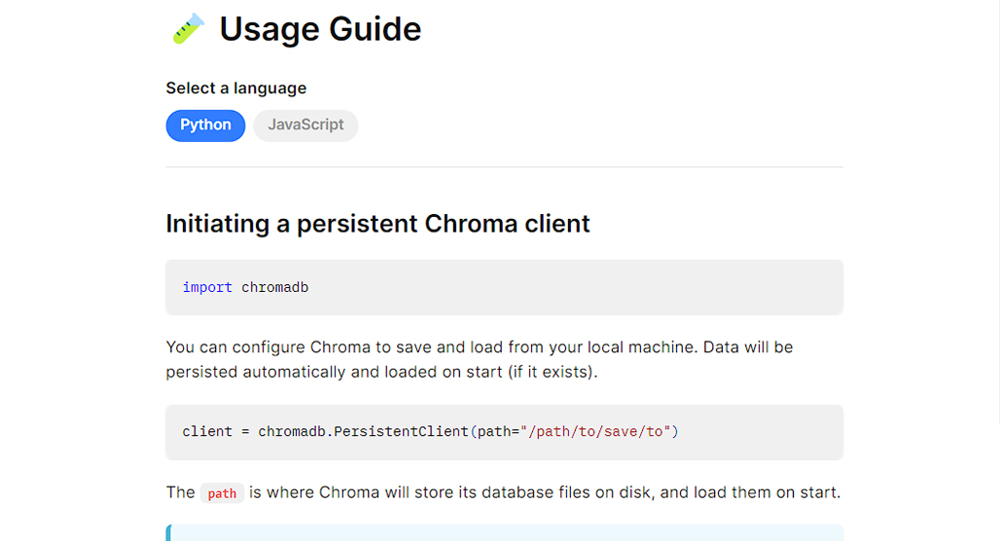Click the inline red 'path' code tag
This screenshot has width=1000, height=541.
point(222,493)
